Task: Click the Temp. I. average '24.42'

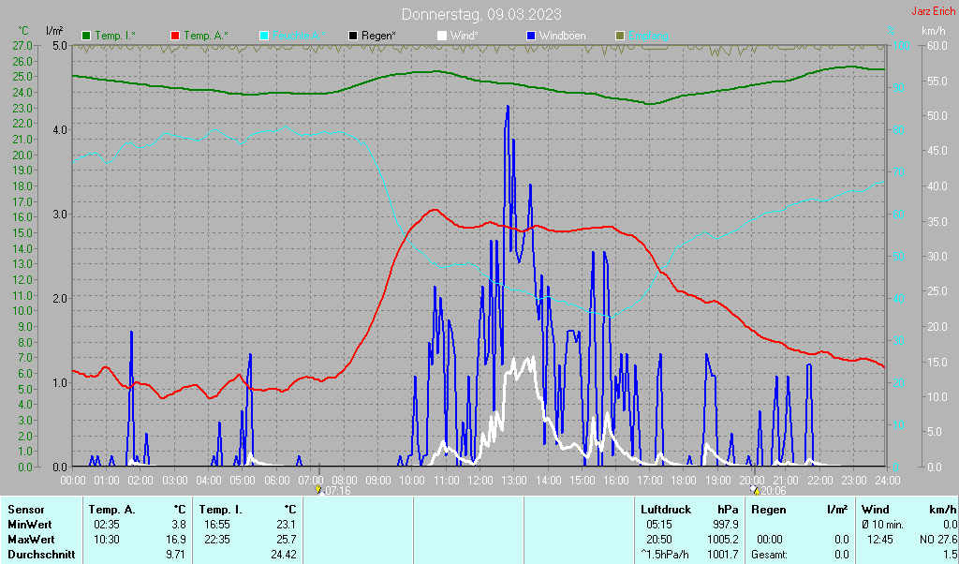Action: point(284,555)
